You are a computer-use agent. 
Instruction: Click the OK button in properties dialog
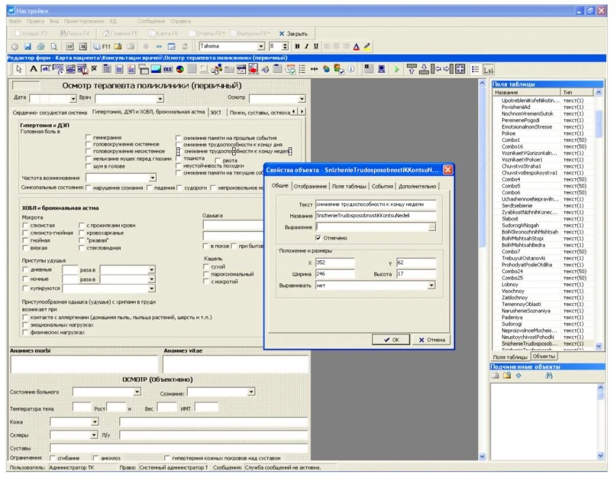[391, 340]
